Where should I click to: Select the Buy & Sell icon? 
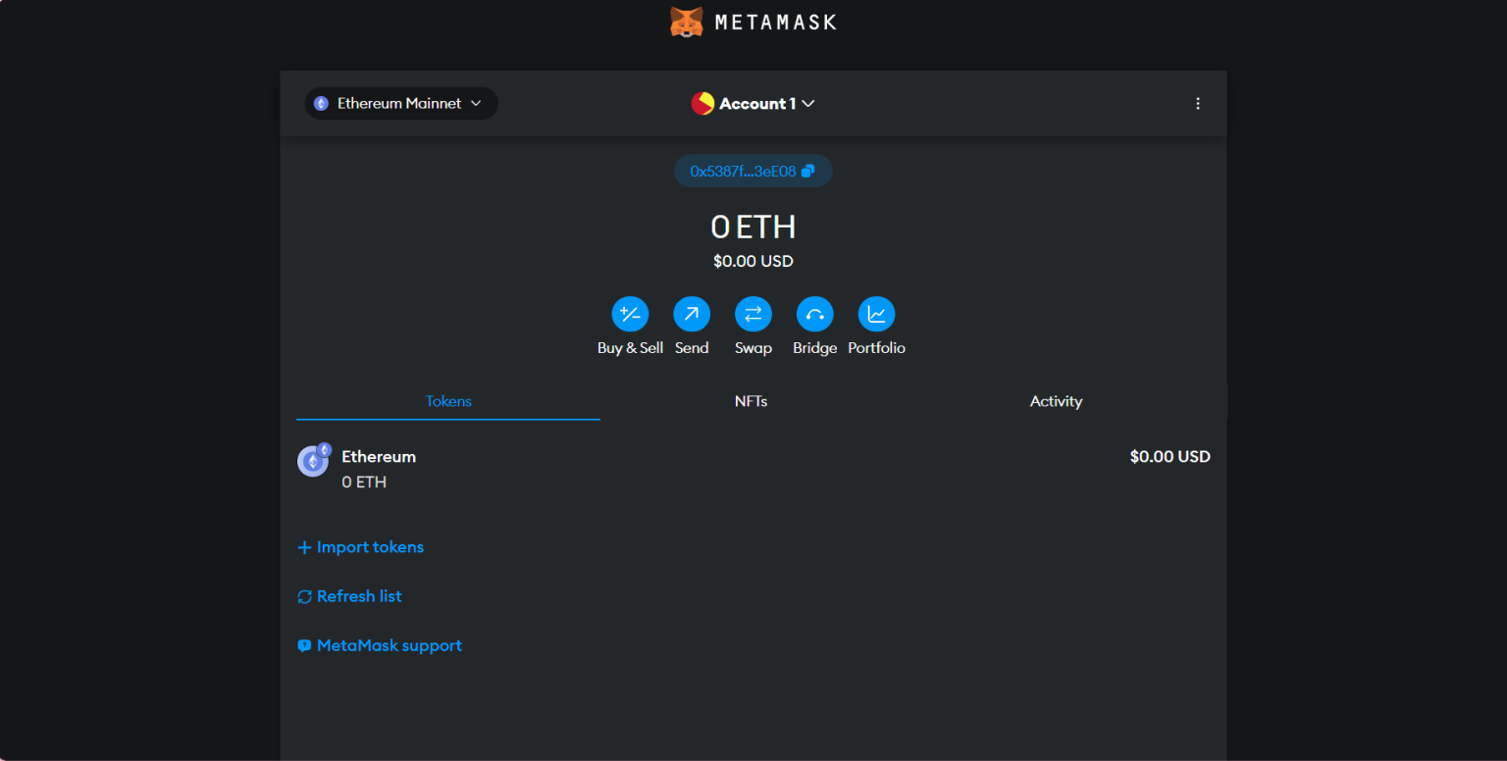coord(629,314)
